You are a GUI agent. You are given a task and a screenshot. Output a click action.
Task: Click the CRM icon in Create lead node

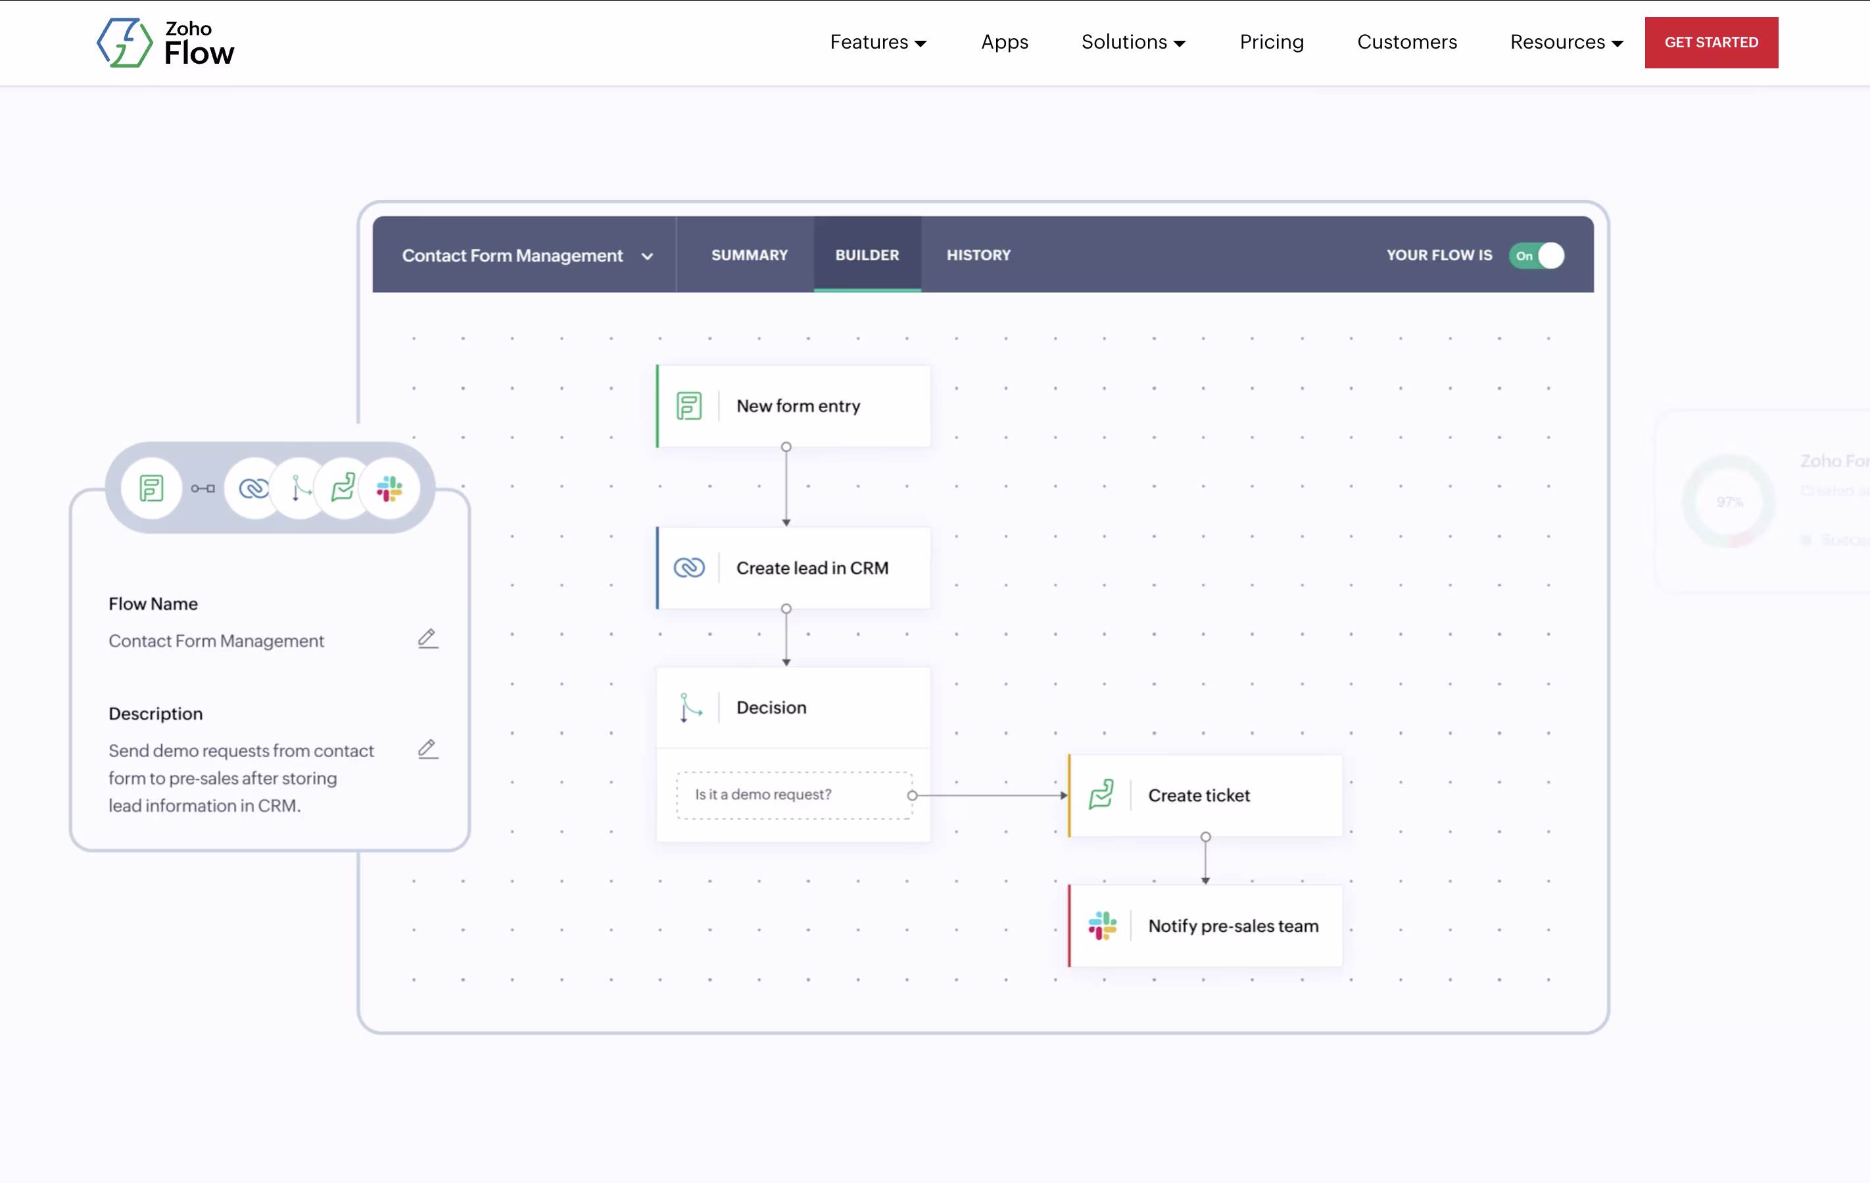click(x=689, y=568)
